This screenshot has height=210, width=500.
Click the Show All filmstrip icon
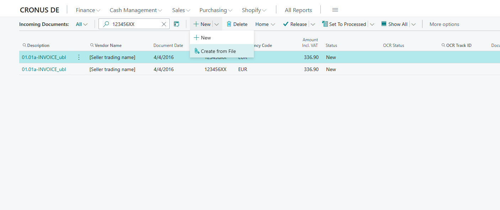384,24
